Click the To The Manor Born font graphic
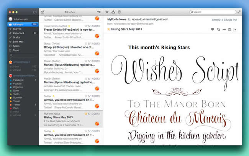Image resolution: width=249 pixels, height=156 pixels. click(177, 104)
